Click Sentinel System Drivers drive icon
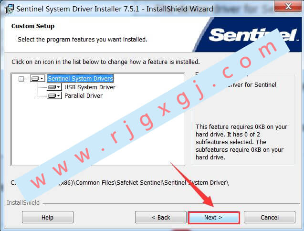 click(x=35, y=79)
